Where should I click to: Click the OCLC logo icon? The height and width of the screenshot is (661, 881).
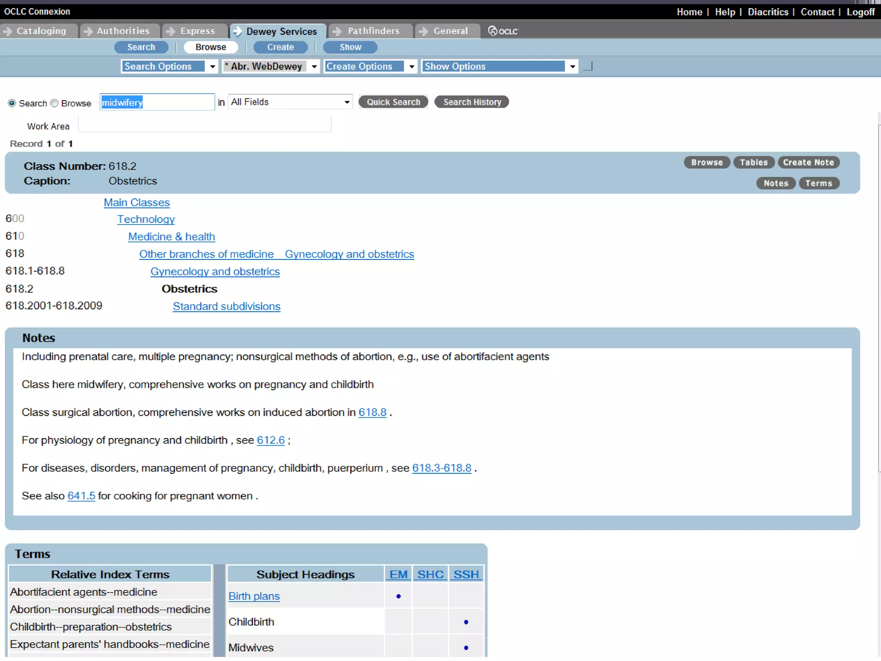[493, 31]
